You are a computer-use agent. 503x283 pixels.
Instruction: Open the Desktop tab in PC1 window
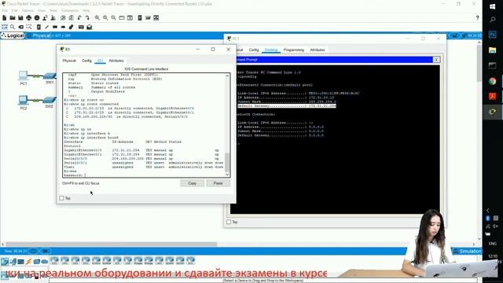271,50
